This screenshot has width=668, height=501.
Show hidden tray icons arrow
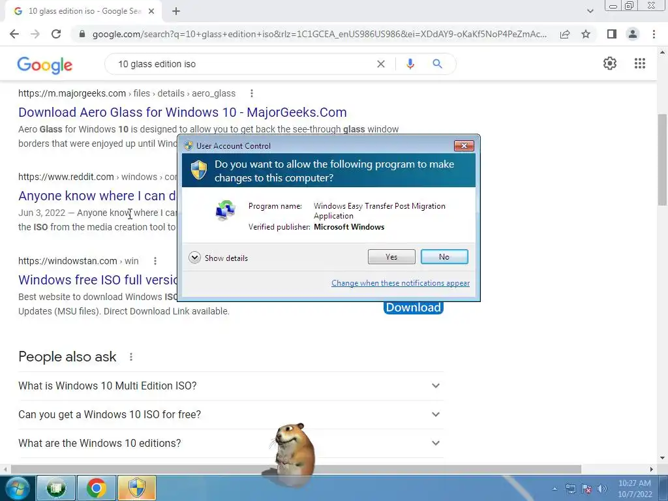(x=554, y=489)
